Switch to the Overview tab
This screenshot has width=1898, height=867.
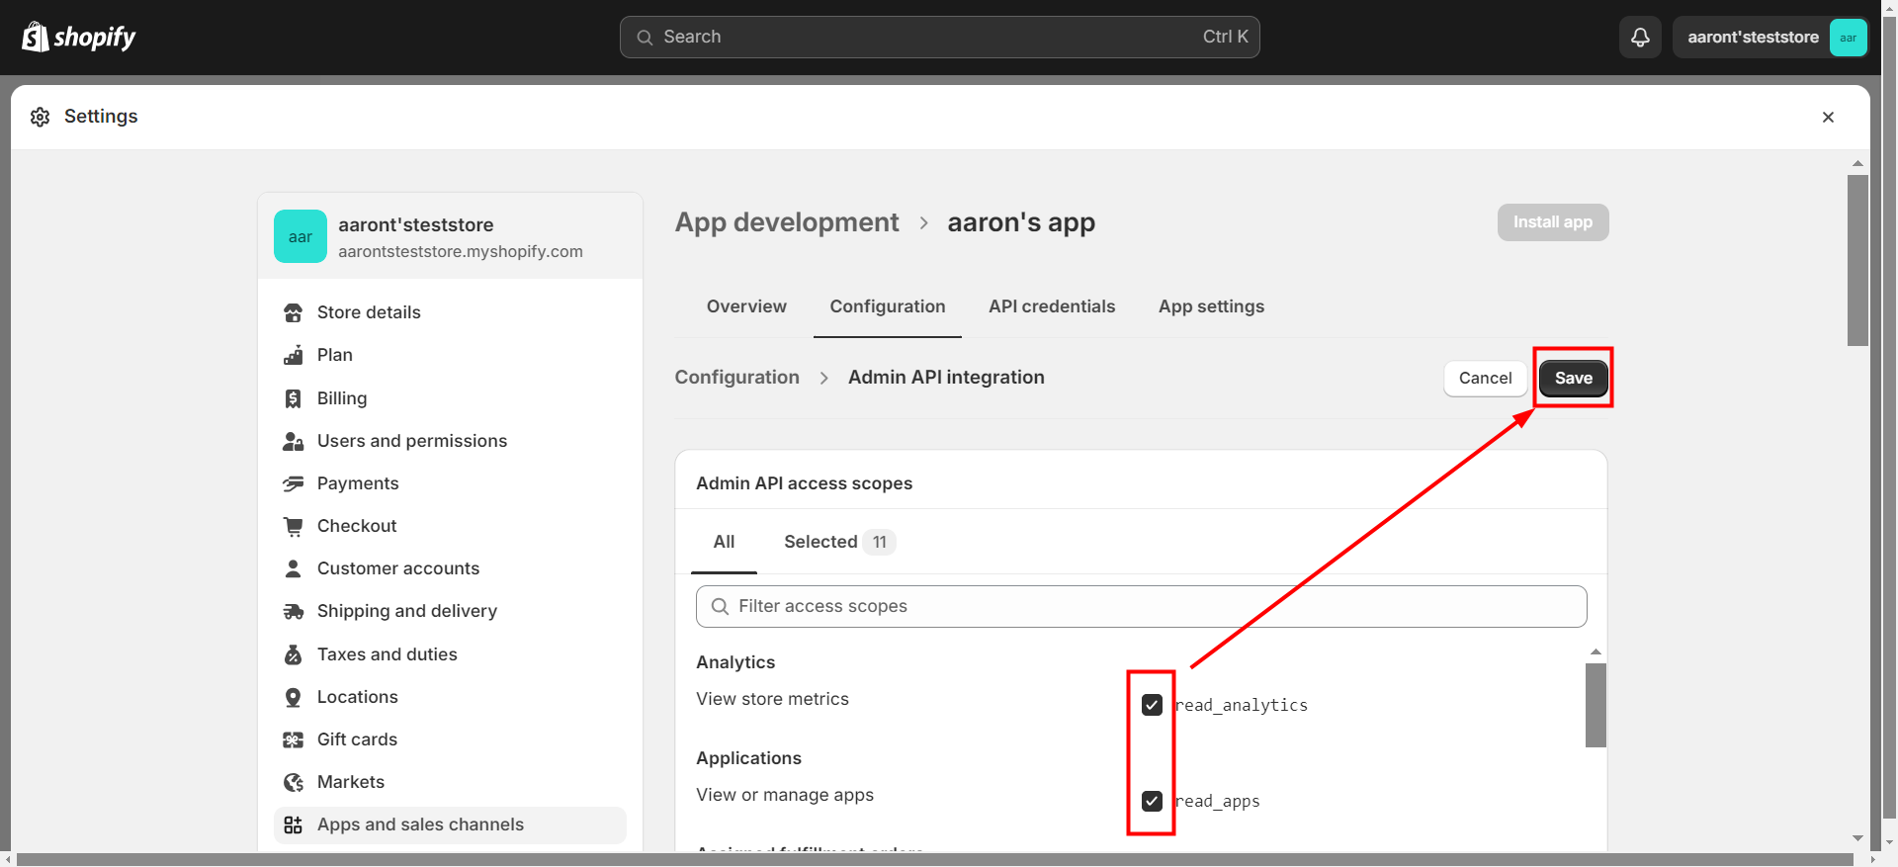[746, 306]
